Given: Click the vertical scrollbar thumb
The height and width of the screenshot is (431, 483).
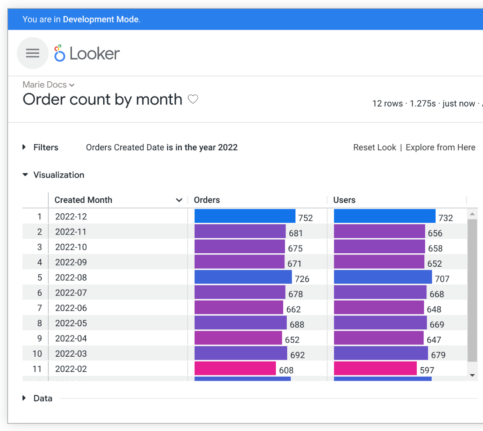Looking at the screenshot, I should pos(472,290).
